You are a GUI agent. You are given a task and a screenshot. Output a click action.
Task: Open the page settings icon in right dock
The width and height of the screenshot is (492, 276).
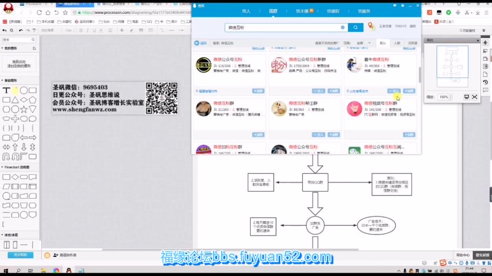coord(486,74)
